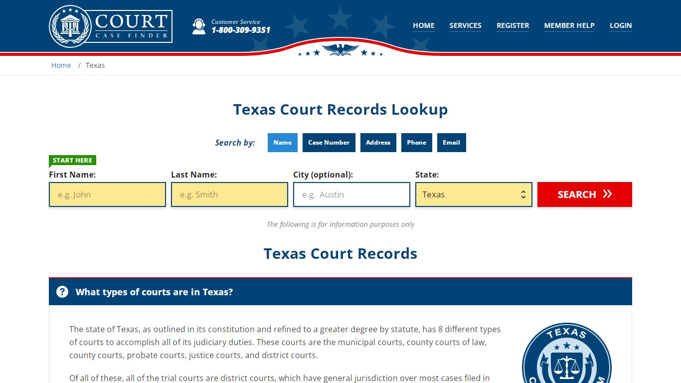The width and height of the screenshot is (681, 383).
Task: Select the Address search tab
Action: [378, 143]
